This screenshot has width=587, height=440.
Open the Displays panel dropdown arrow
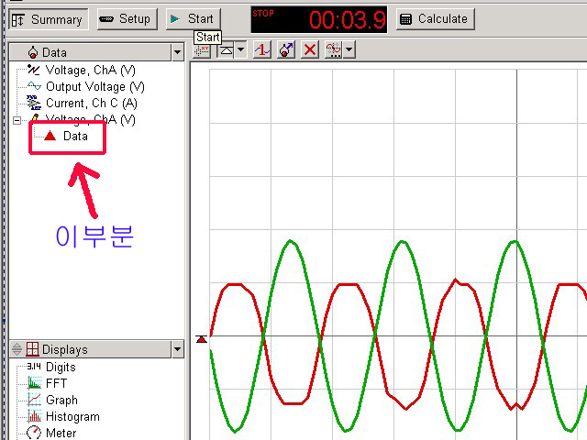point(177,349)
